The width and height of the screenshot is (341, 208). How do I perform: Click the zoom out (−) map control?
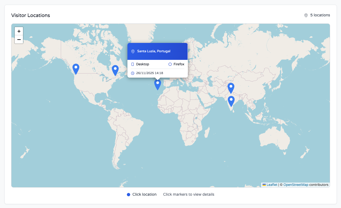coord(19,40)
